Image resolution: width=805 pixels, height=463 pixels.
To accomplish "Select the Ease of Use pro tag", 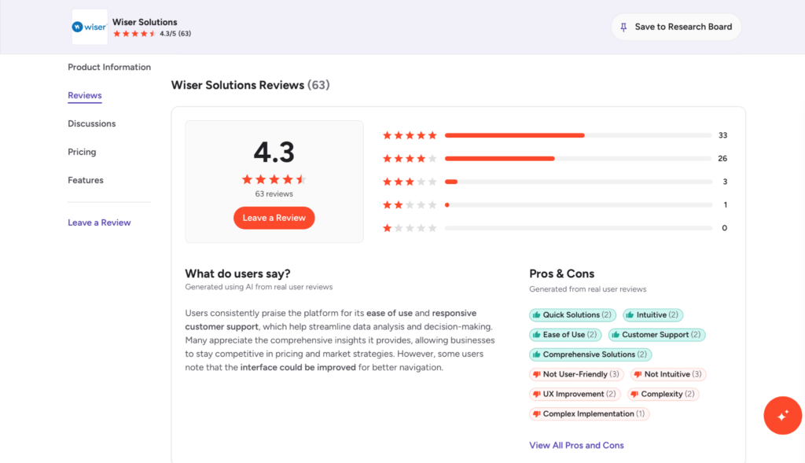I will [565, 335].
